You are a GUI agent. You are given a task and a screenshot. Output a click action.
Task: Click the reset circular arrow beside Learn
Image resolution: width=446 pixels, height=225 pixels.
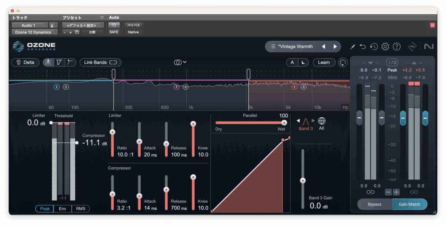343,63
